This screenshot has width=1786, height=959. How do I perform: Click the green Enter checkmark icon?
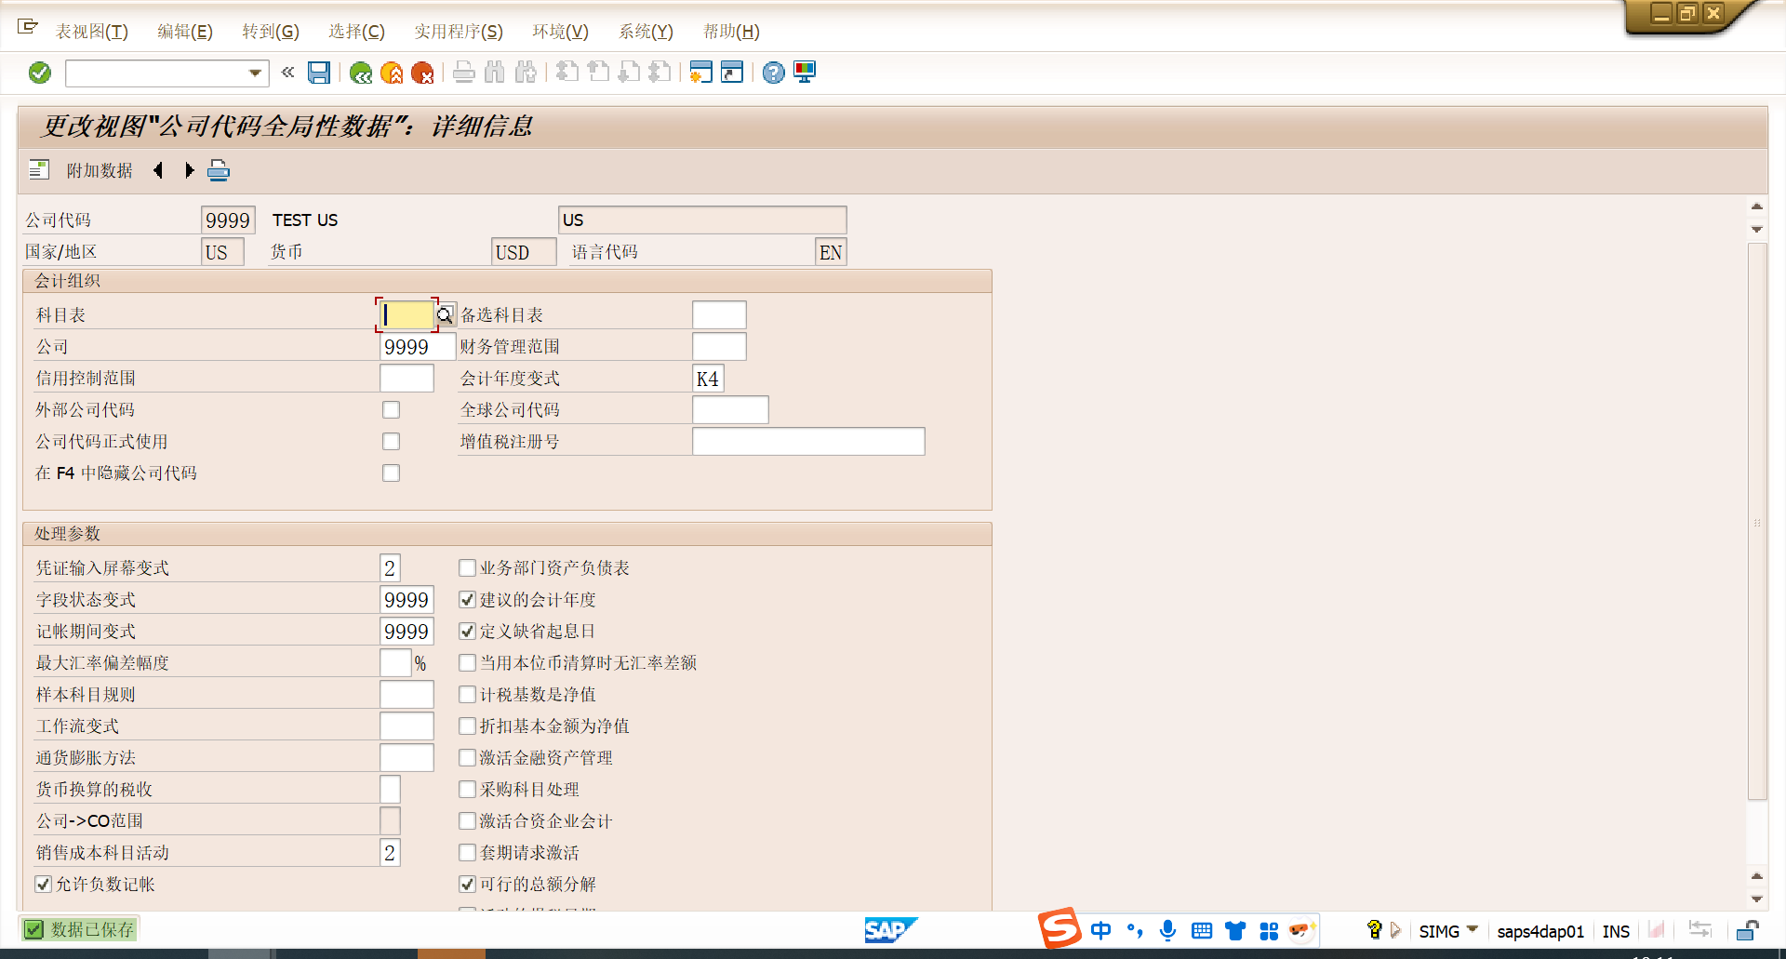pos(40,73)
